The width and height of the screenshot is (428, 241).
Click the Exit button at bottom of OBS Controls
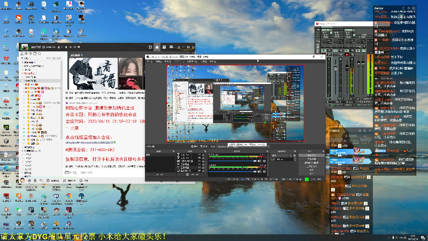click(x=312, y=173)
